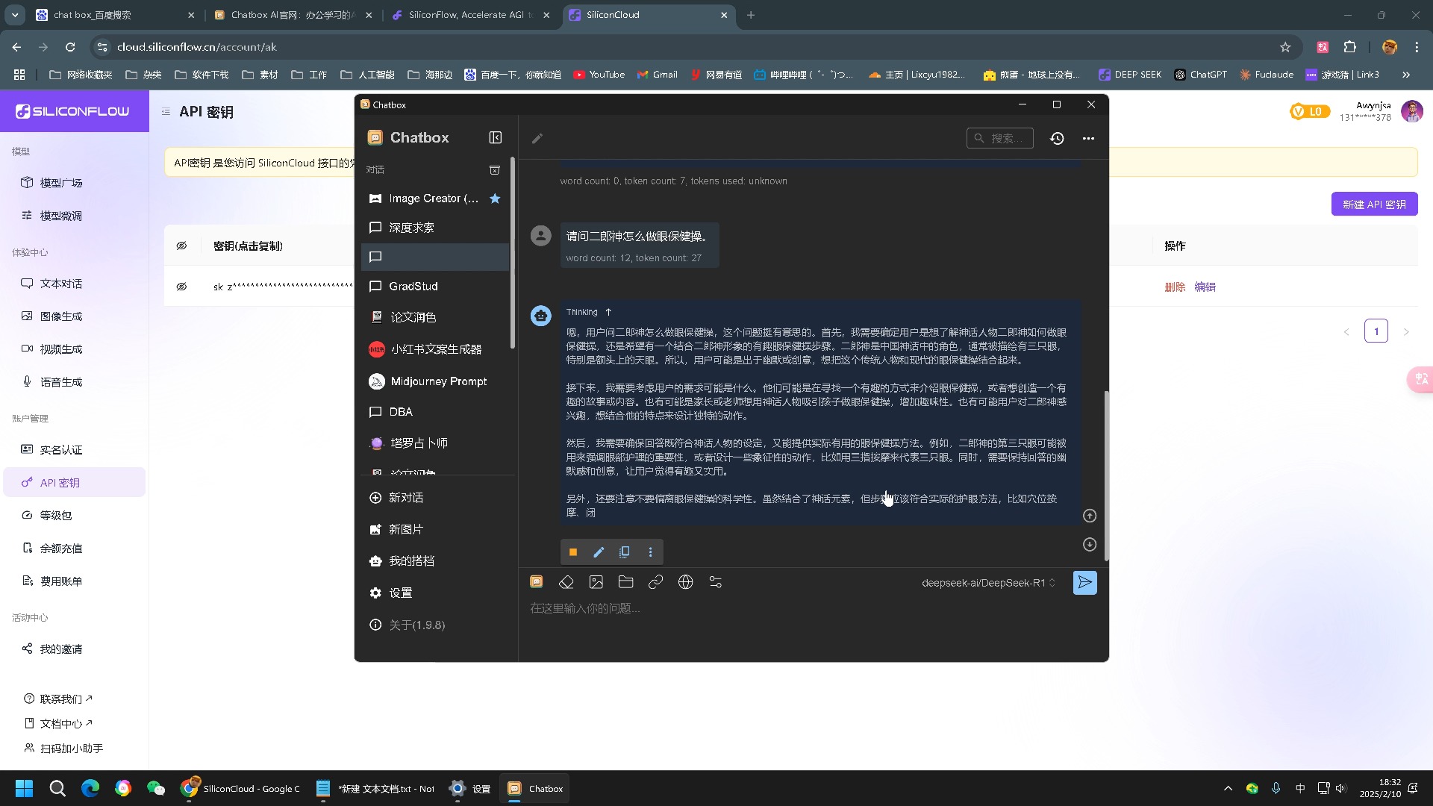Viewport: 1433px width, 806px height.
Task: Open Chatbox conversation search
Action: pos(1000,138)
